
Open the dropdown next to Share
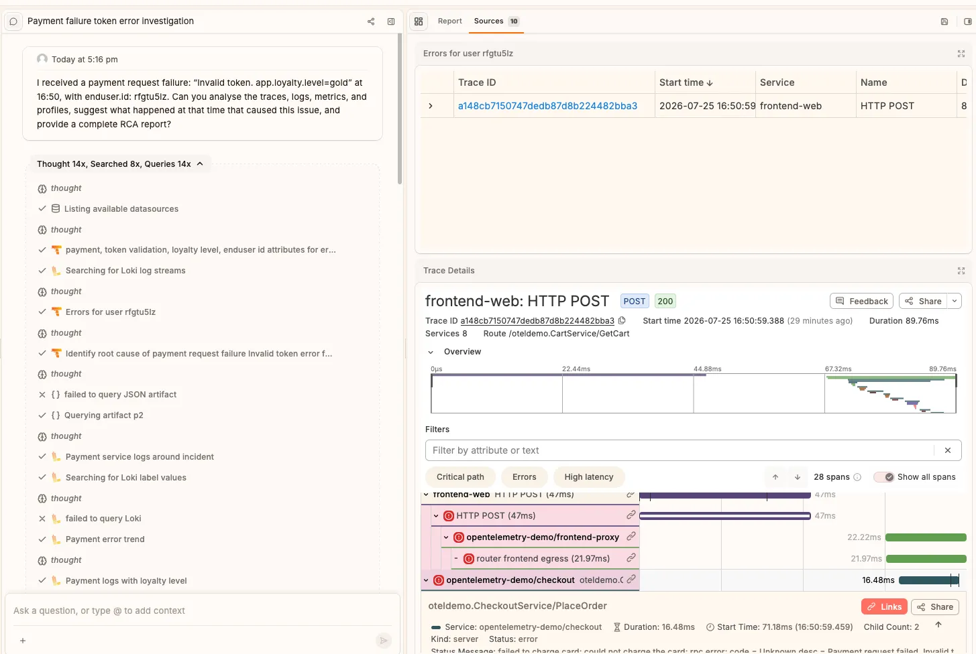pyautogui.click(x=955, y=302)
